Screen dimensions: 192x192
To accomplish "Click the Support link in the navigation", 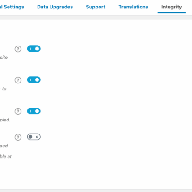I will (96, 7).
